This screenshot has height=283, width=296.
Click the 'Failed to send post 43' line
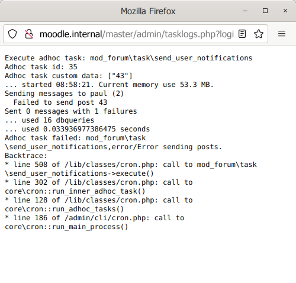[x=60, y=102]
